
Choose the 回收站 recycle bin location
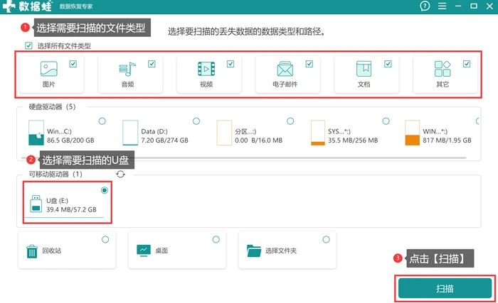pyautogui.click(x=67, y=250)
